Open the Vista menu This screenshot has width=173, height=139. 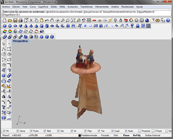pos(25,7)
